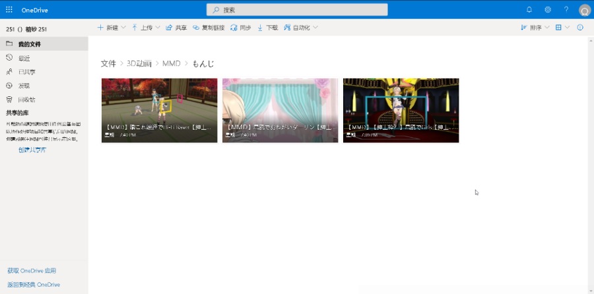Go to MMD folder in breadcrumb
Screen dimensions: 594x294
tap(171, 63)
